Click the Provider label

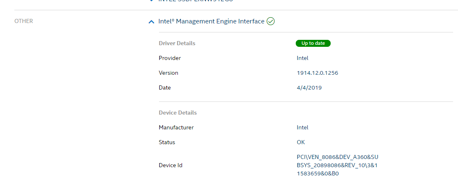click(x=170, y=58)
